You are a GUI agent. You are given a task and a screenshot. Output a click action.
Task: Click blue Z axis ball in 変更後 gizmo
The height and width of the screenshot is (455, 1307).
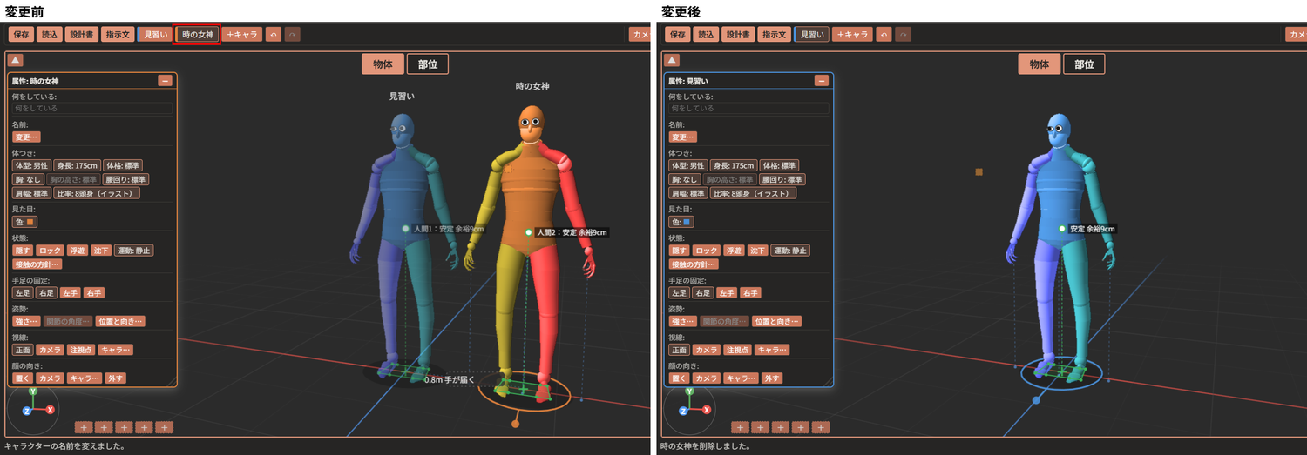tap(683, 409)
